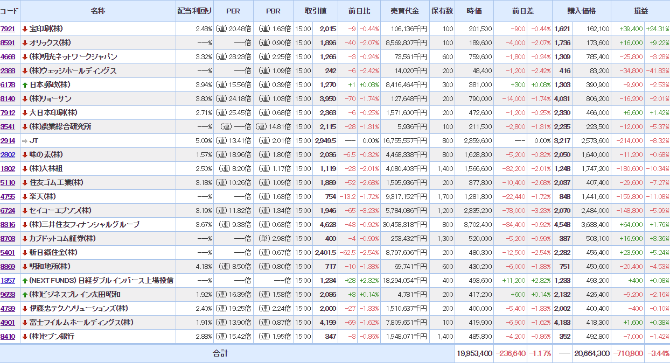Open stock code 8410 link
Image resolution: width=670 pixels, height=363 pixels.
8,337
